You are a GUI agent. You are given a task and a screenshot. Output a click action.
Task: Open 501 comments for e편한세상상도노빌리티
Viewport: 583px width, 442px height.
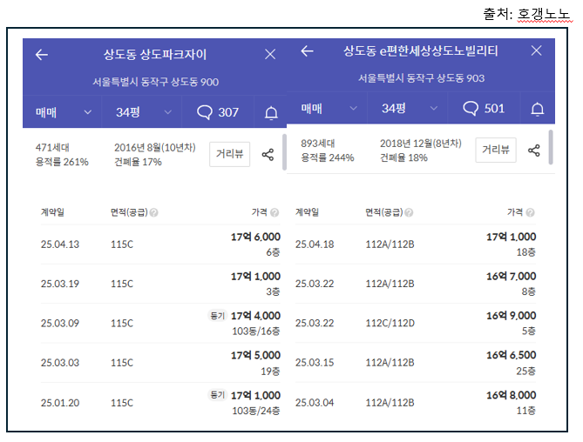484,109
